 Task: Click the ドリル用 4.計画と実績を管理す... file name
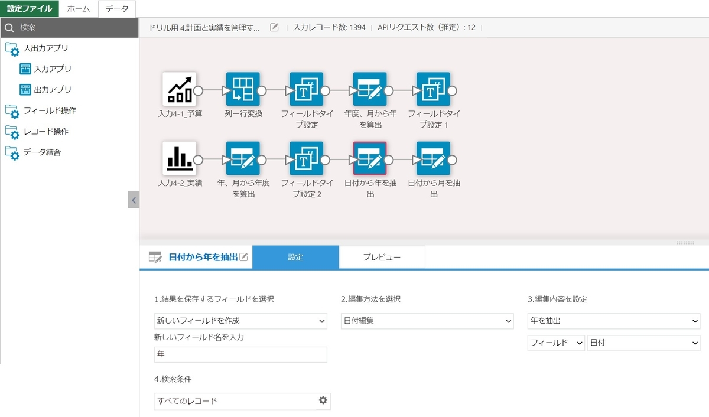(204, 27)
